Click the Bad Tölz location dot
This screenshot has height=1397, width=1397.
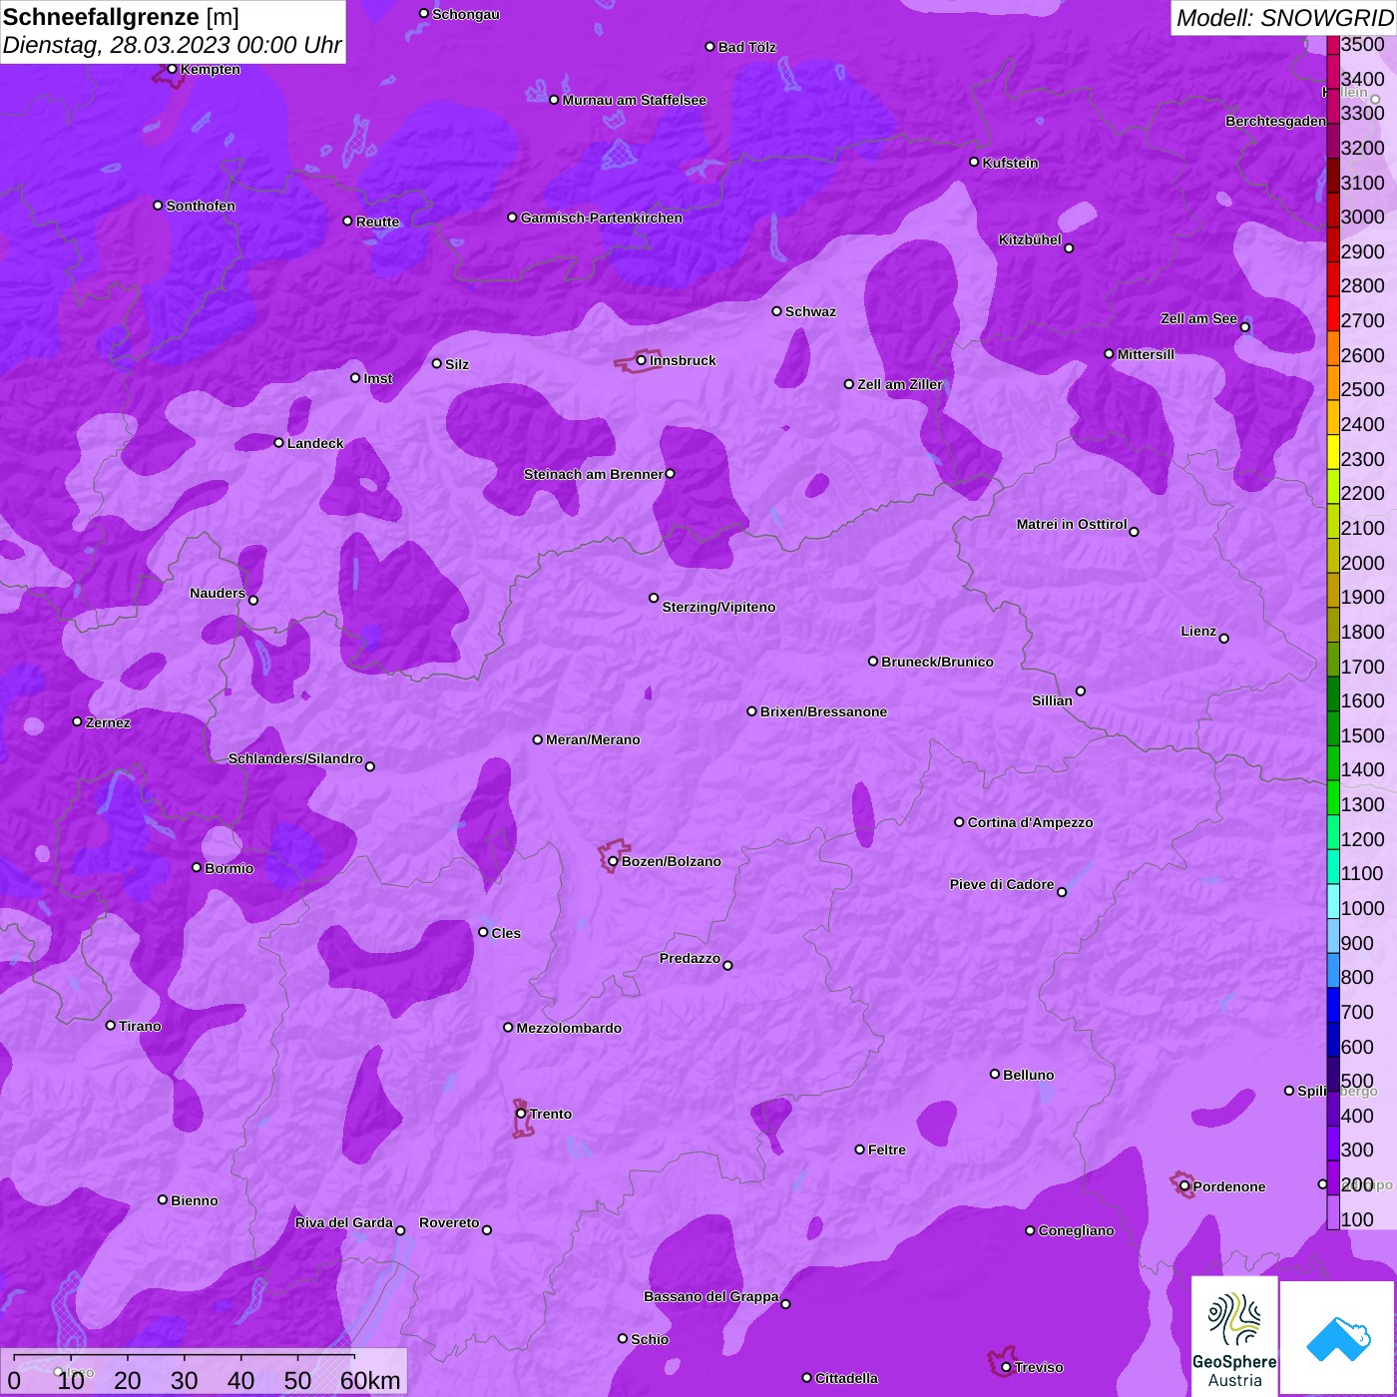710,47
